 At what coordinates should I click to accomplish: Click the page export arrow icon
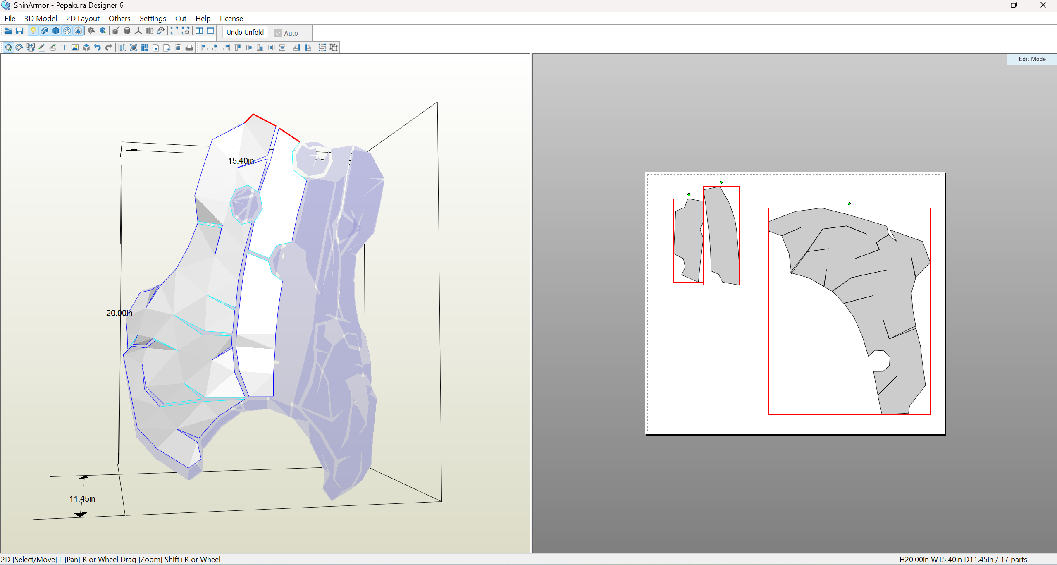click(167, 48)
